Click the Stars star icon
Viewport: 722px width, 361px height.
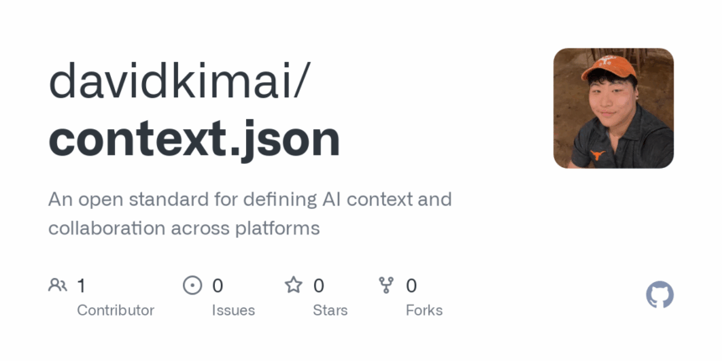[293, 285]
